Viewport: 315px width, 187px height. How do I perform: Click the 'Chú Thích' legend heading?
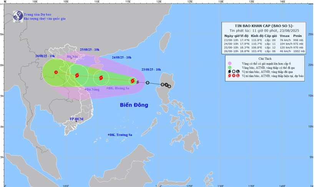pos(265,59)
